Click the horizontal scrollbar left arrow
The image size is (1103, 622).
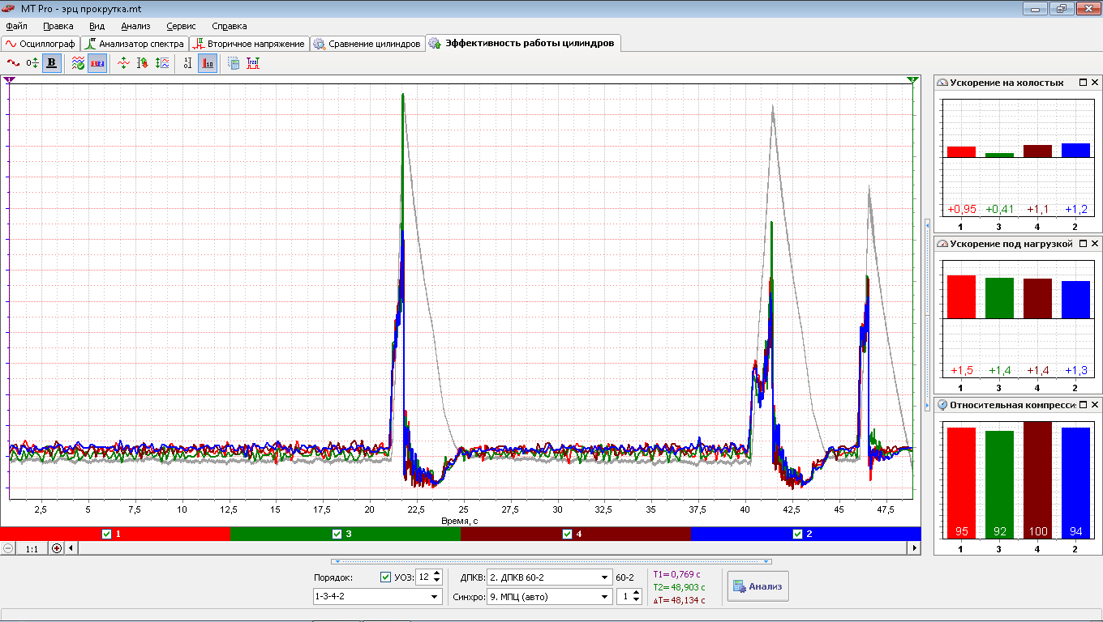pyautogui.click(x=71, y=548)
